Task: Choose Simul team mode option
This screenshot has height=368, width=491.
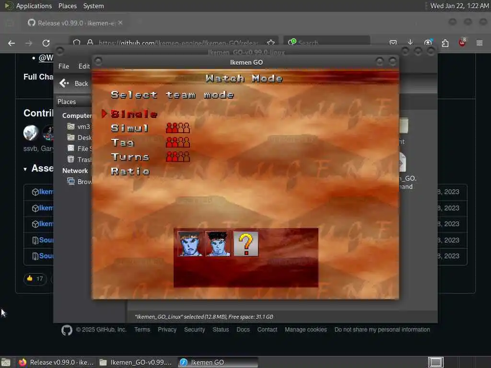Action: point(129,128)
